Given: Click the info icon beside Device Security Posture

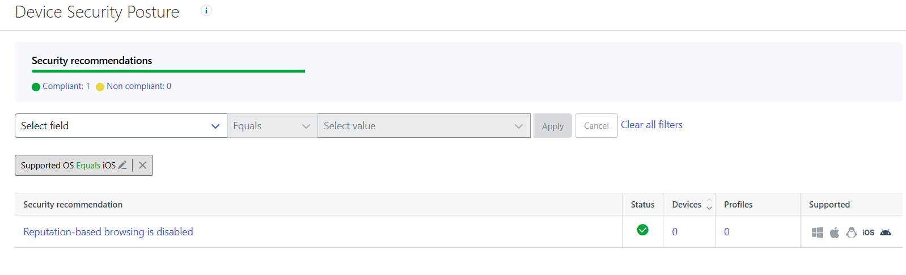Looking at the screenshot, I should [206, 10].
